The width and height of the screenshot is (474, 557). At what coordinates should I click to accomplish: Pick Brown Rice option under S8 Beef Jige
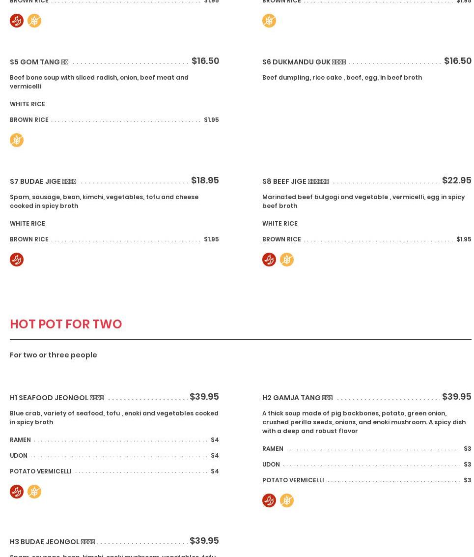coord(281,239)
